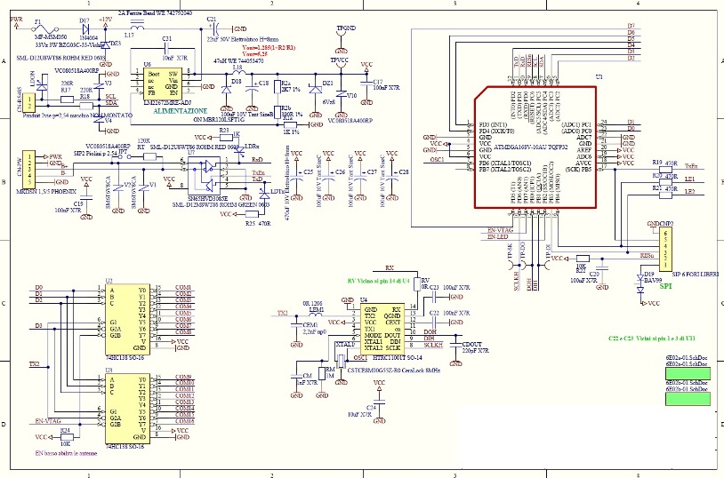Select the CN-RS485 two-pin connector
Image resolution: width=724 pixels, height=478 pixels.
click(29, 103)
